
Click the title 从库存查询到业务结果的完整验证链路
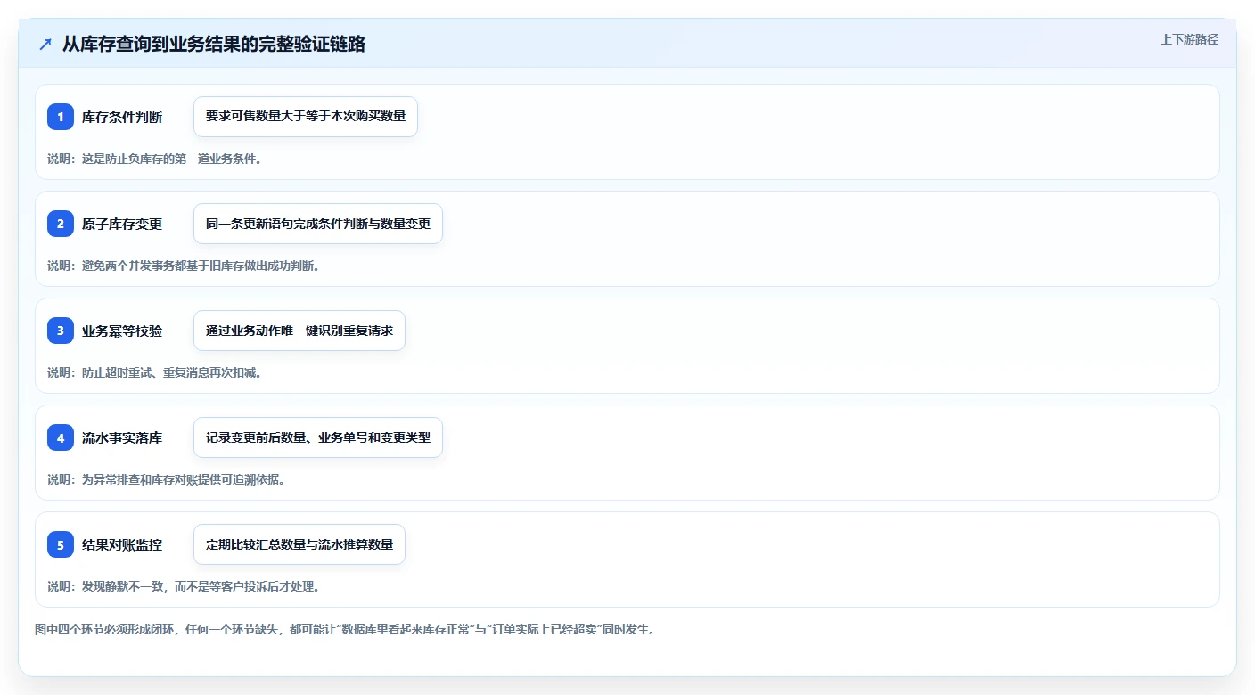coord(214,44)
